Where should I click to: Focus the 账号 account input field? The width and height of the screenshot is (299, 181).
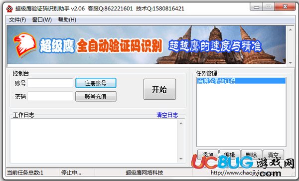pos(50,83)
